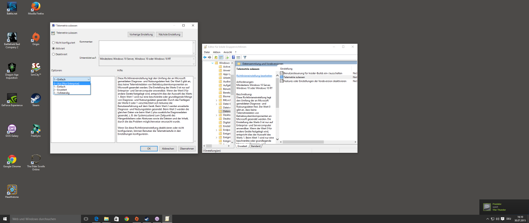
Task: Click the clock showing 16:10 in the taskbar
Action: pyautogui.click(x=519, y=219)
